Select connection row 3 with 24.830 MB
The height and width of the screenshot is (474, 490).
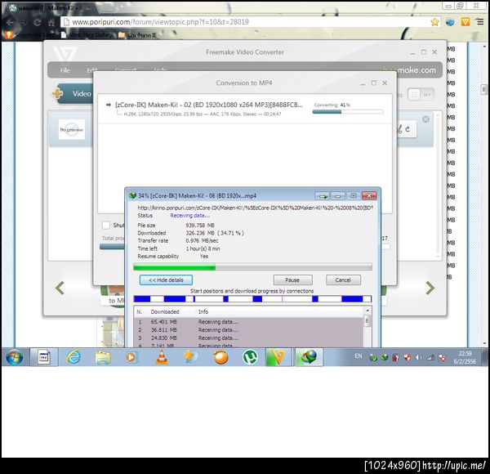pos(249,338)
